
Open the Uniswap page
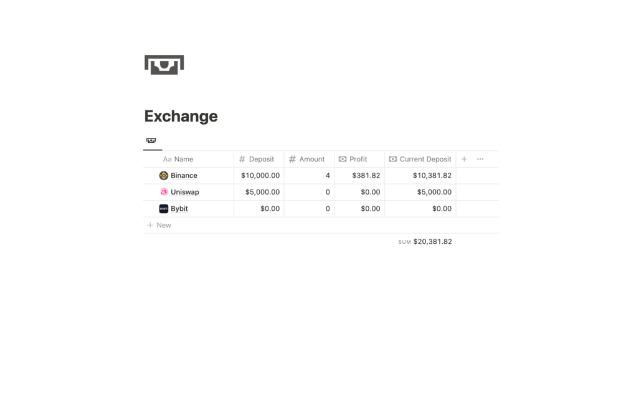185,192
